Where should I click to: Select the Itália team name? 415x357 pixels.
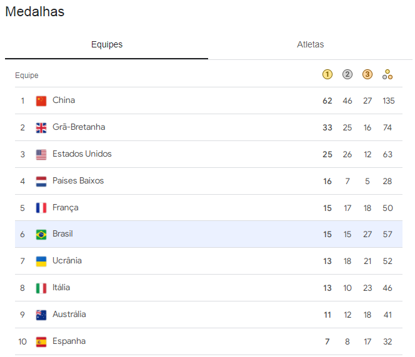point(61,288)
